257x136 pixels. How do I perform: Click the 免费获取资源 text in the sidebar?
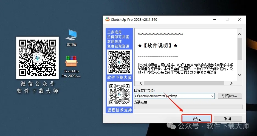(x=118, y=46)
